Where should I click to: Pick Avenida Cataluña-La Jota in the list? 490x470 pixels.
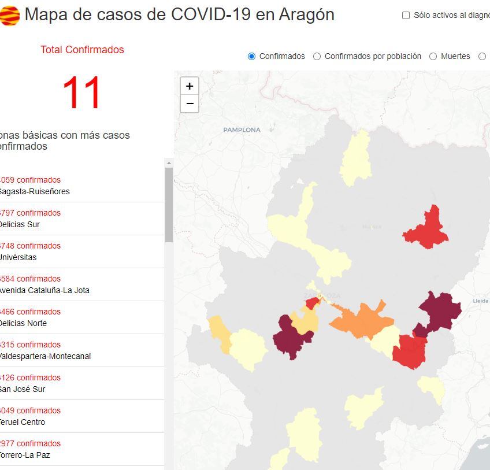click(x=44, y=290)
